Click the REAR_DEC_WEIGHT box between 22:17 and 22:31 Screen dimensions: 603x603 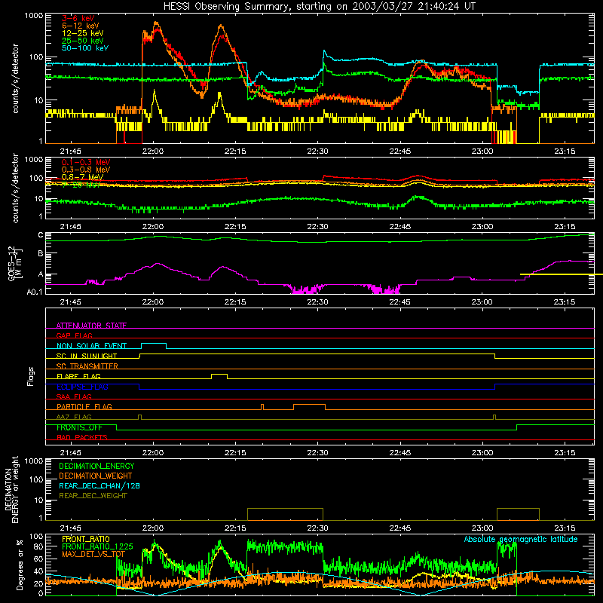coord(285,514)
